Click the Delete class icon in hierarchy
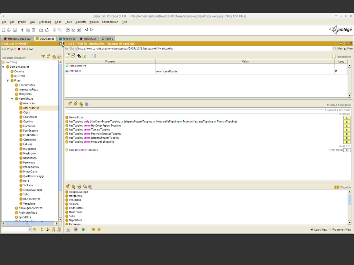 click(x=54, y=57)
